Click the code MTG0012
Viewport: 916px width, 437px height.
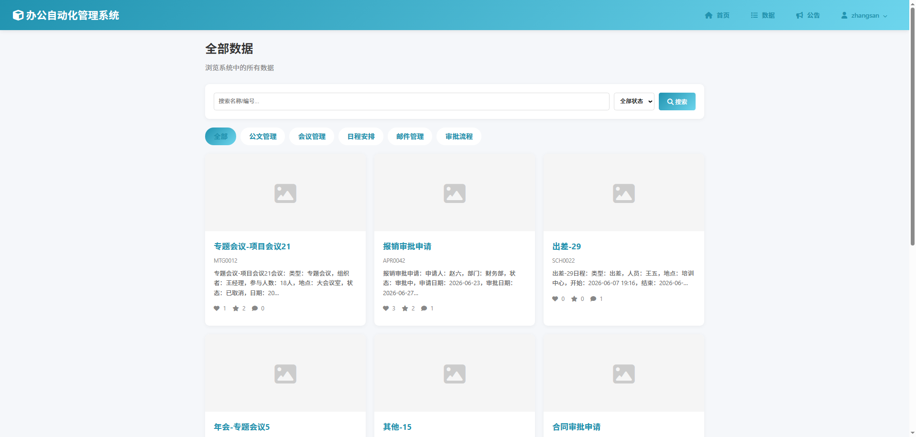(x=225, y=261)
